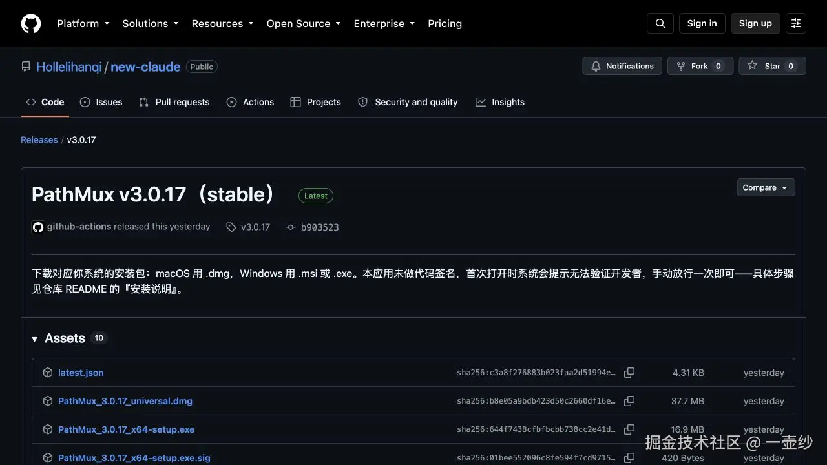Go to the Pricing page
Image resolution: width=827 pixels, height=465 pixels.
[445, 23]
